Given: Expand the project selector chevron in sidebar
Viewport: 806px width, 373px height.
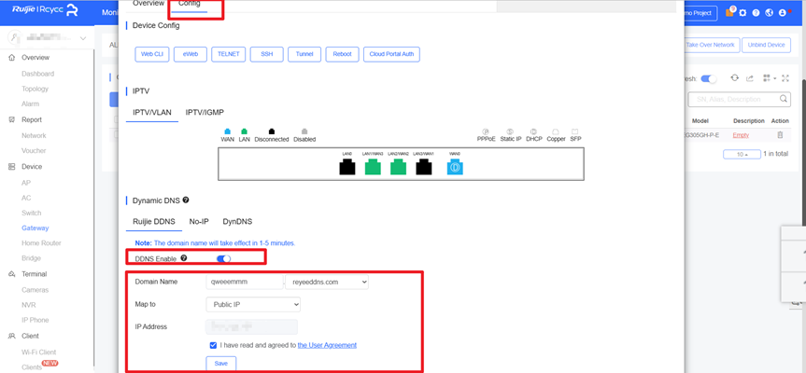Looking at the screenshot, I should pyautogui.click(x=83, y=38).
